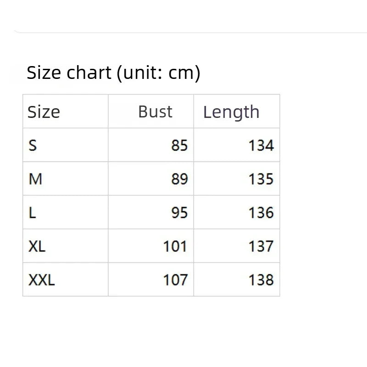The width and height of the screenshot is (367, 367).
Task: Select the bust value 95 cell
Action: pos(179,213)
